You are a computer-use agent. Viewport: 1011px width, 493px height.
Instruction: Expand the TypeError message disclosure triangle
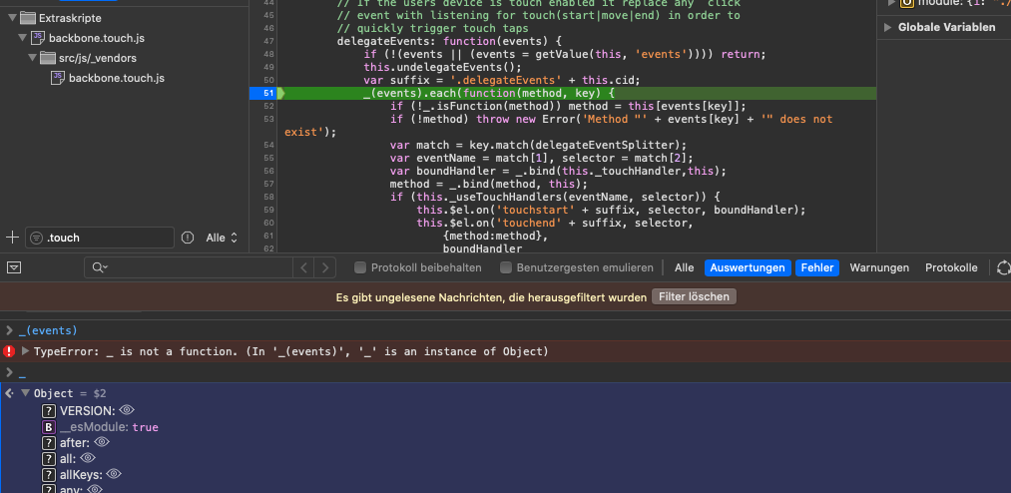coord(25,351)
